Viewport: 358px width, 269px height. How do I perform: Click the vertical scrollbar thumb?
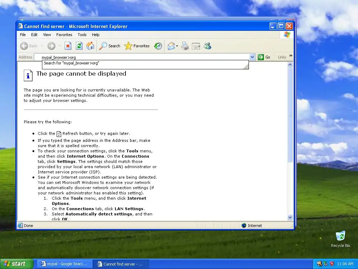pyautogui.click(x=290, y=115)
